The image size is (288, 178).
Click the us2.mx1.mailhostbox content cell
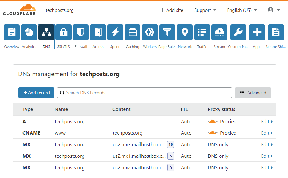click(x=139, y=156)
